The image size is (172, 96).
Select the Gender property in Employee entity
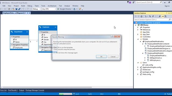point(46,40)
